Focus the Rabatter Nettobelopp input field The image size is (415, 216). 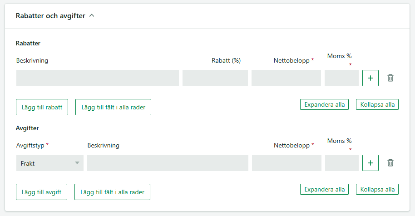[x=286, y=78]
